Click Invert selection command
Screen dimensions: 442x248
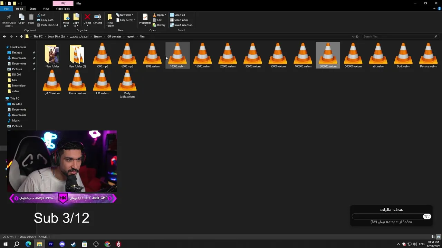pyautogui.click(x=181, y=25)
